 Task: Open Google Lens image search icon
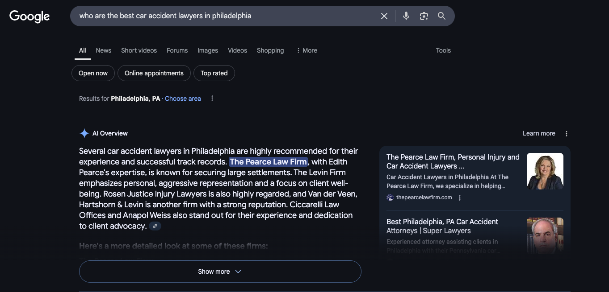click(x=424, y=16)
